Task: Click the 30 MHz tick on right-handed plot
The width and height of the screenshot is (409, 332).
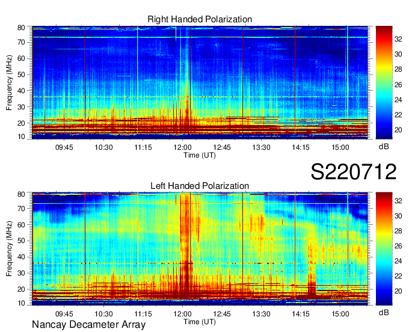Action: (21, 107)
